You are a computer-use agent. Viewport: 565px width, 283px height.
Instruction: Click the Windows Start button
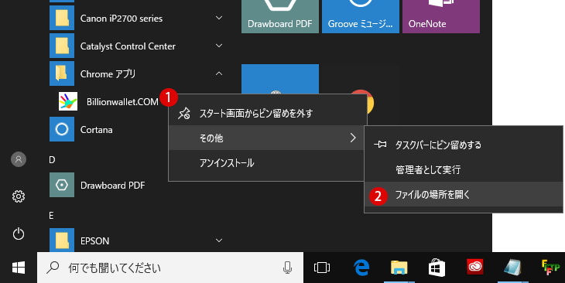pyautogui.click(x=19, y=268)
